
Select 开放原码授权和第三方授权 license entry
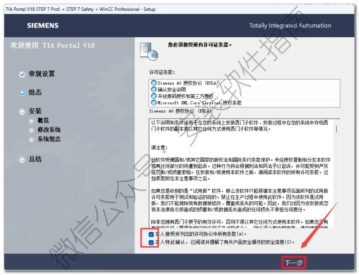coord(244,96)
